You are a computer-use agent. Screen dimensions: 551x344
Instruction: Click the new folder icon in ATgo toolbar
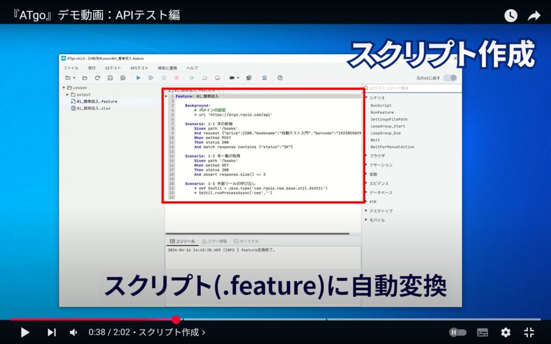pos(68,78)
